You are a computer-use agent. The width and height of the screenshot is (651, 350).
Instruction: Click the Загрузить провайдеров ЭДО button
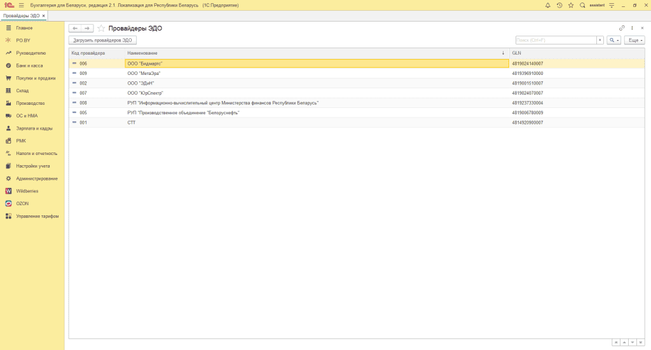tap(102, 40)
